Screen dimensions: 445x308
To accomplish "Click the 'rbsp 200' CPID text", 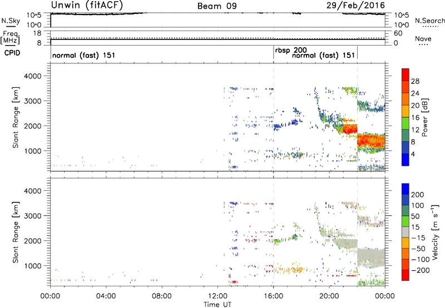I will [291, 50].
